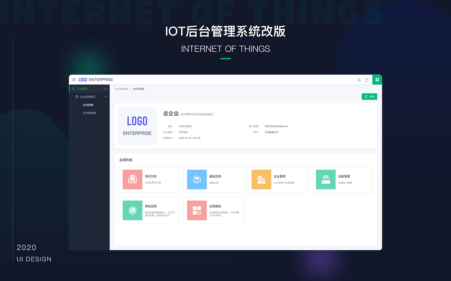Collapse the 企业信息概览 submenu chevron
451x281 pixels.
106,97
